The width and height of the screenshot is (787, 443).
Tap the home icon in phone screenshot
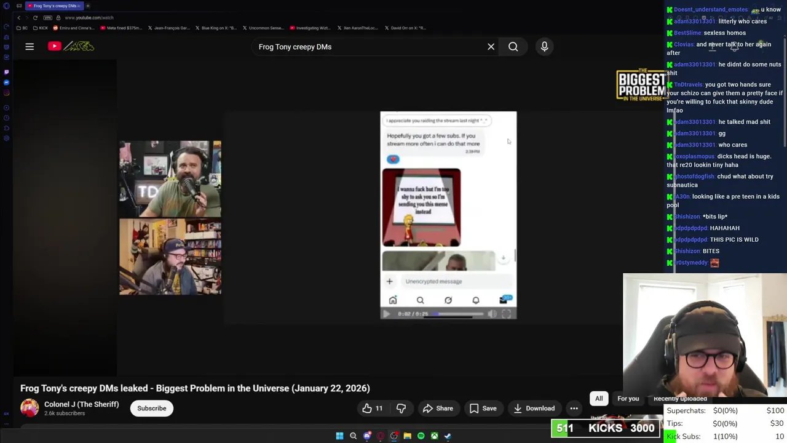click(x=393, y=300)
